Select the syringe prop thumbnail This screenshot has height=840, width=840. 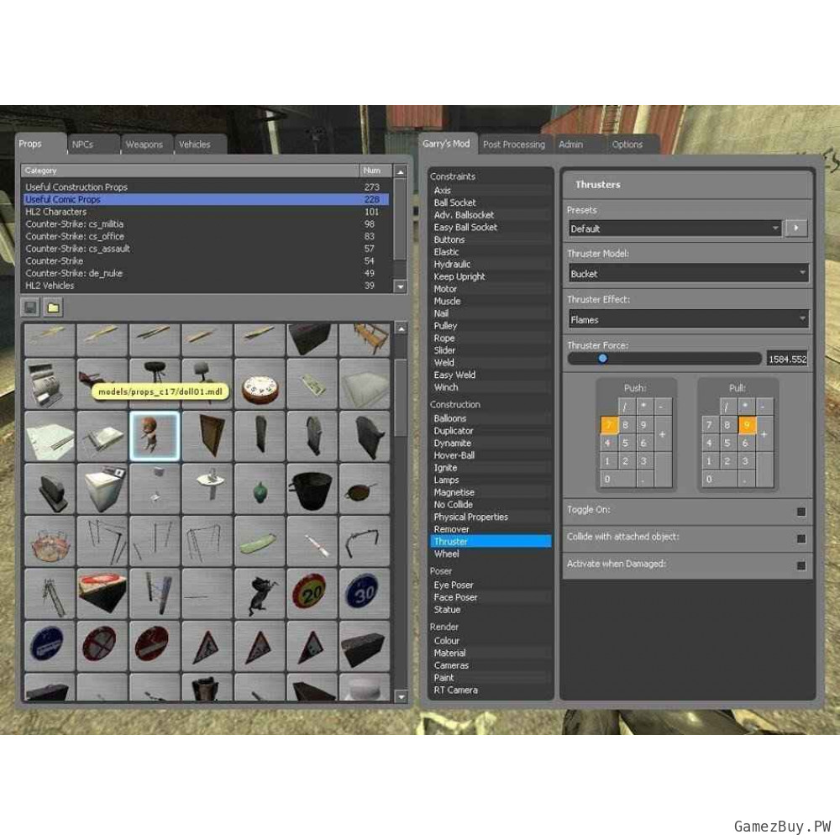(x=312, y=541)
